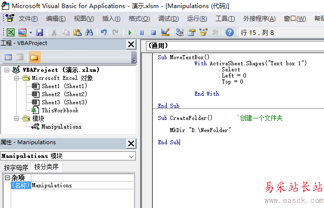324x208 pixels.
Task: Open the 窗口(W) menu
Action: pos(295,19)
